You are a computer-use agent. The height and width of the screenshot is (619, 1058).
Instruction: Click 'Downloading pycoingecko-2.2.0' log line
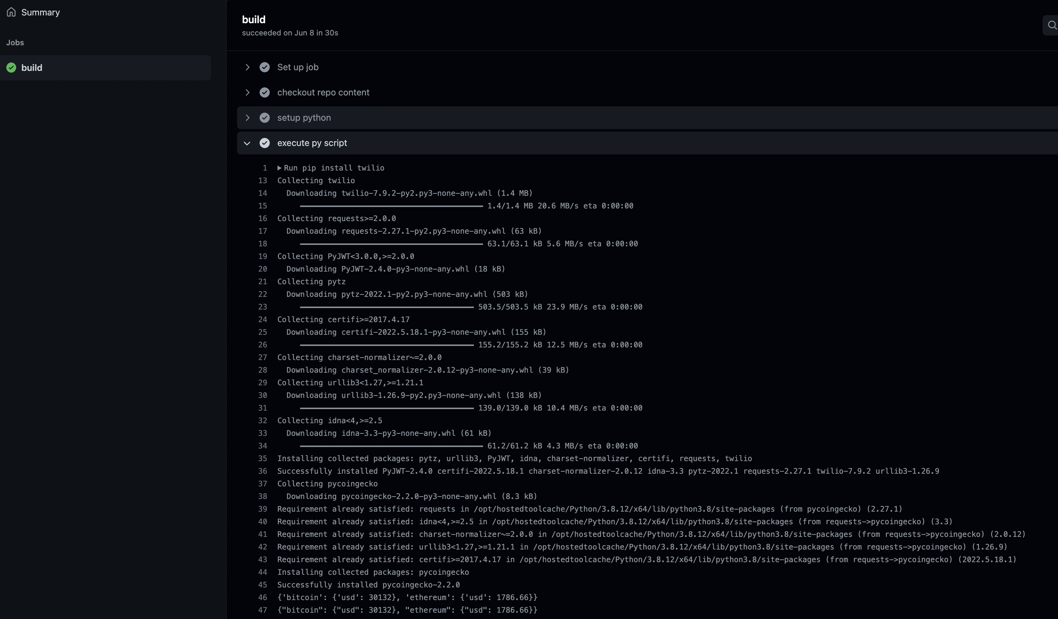coord(411,497)
